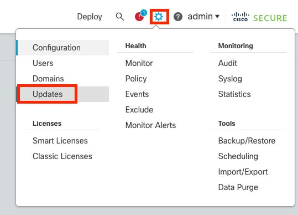
Task: Open the red notifications alert icon
Action: pyautogui.click(x=140, y=16)
